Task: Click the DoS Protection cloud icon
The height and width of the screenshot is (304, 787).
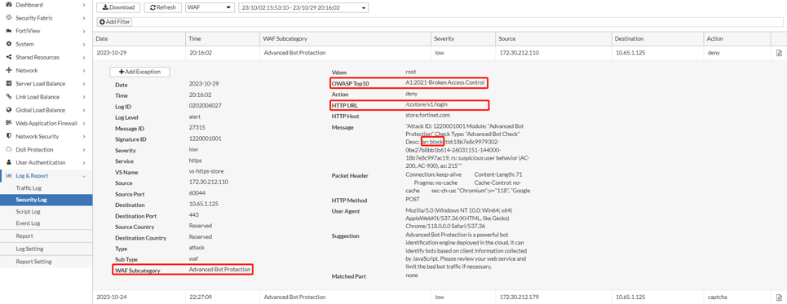Action: click(x=8, y=149)
